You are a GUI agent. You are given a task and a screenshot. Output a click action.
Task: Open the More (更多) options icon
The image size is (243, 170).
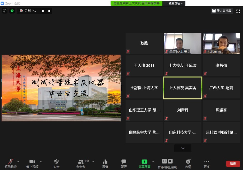[207, 162]
